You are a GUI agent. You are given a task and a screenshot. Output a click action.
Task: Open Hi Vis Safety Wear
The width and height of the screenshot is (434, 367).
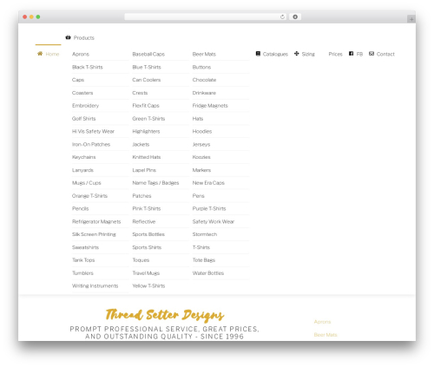[x=93, y=131]
